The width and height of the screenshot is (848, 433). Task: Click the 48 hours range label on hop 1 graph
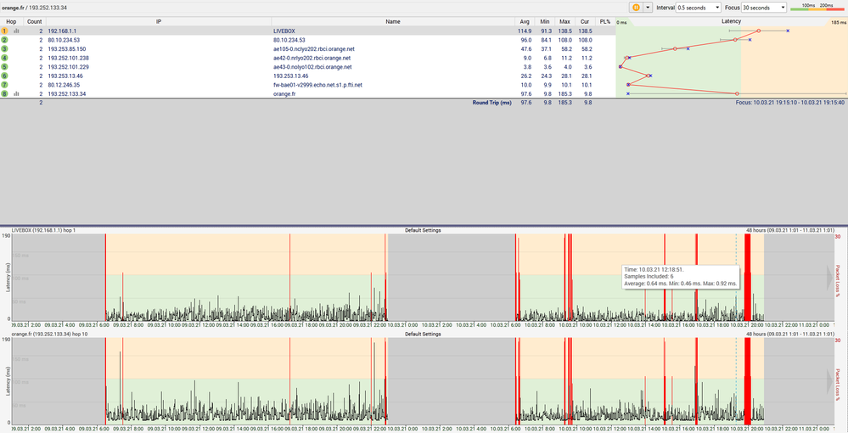pyautogui.click(x=790, y=230)
